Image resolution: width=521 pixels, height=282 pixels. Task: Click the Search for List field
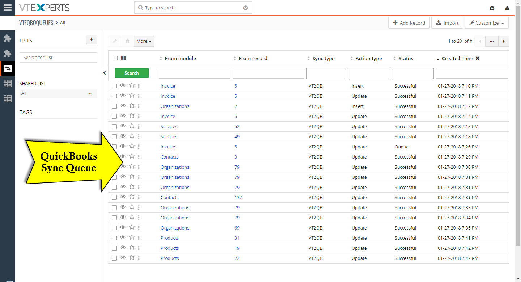[58, 58]
